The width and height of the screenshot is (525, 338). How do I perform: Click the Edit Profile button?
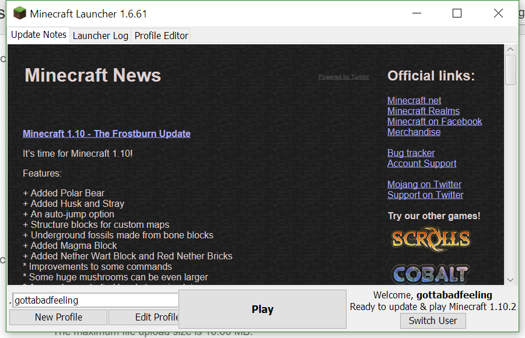[144, 317]
